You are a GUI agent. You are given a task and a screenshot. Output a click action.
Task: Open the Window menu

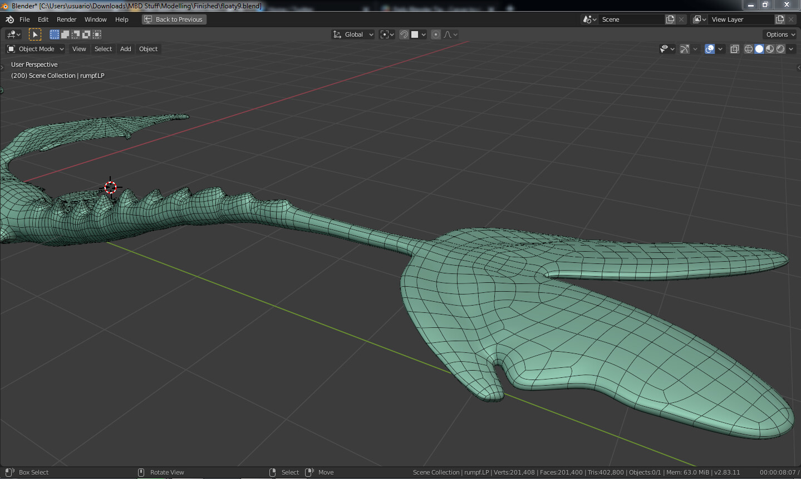[95, 19]
